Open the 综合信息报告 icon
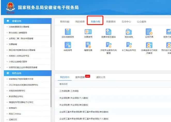171x122 pixels. (x=68, y=32)
